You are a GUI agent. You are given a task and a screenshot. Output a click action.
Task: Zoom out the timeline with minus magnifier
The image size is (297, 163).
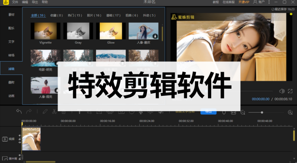(243, 112)
